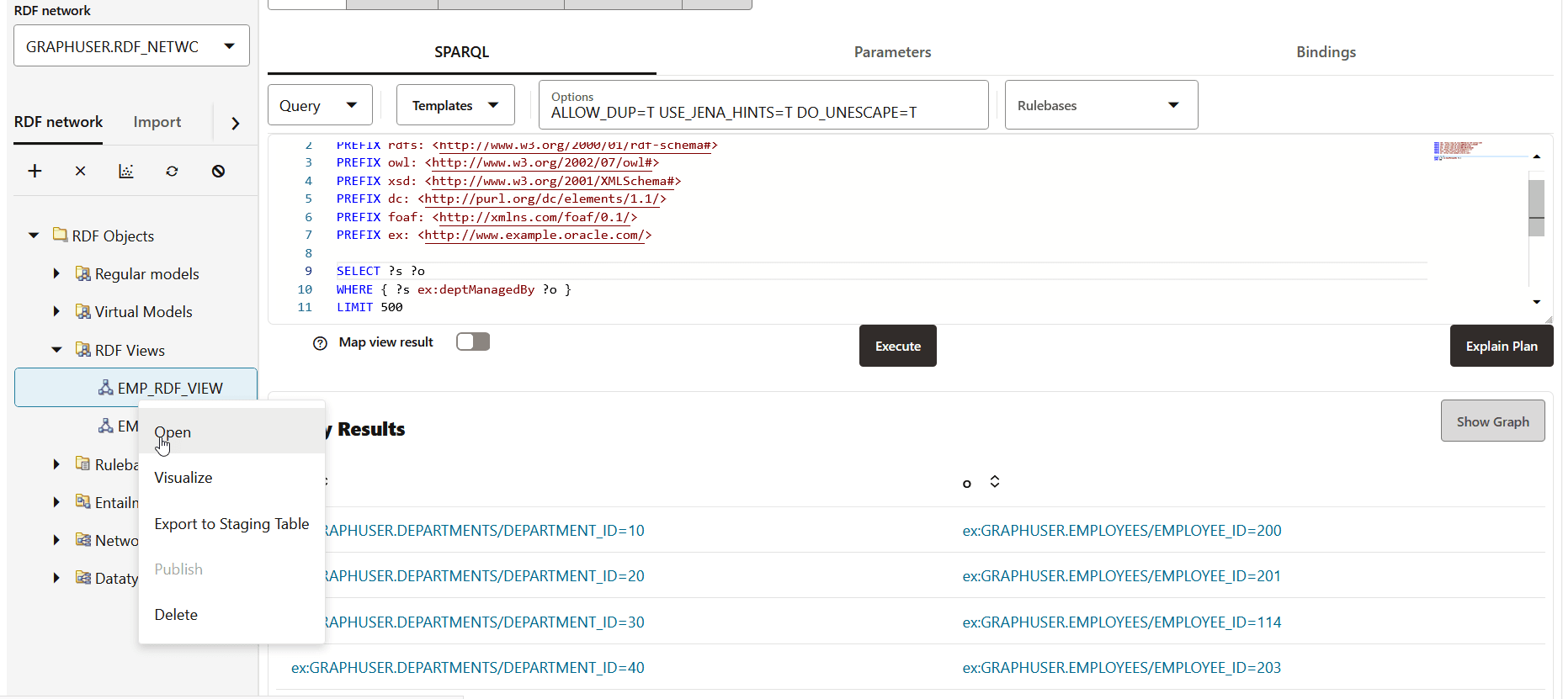Click the plus icon to add RDF object
The image size is (1563, 699).
point(35,171)
